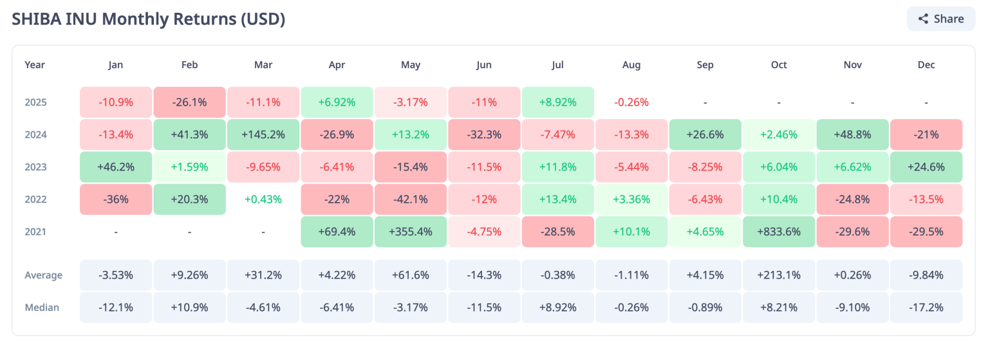Click the Dec column header

[926, 65]
